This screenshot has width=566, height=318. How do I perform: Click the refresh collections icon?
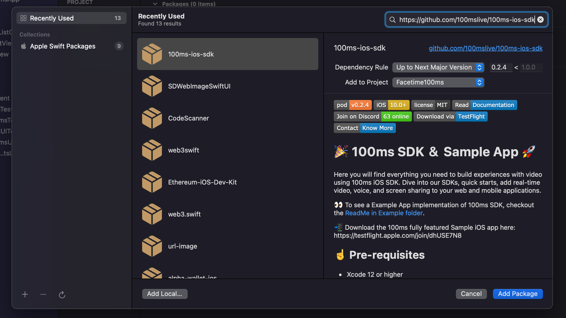point(62,295)
